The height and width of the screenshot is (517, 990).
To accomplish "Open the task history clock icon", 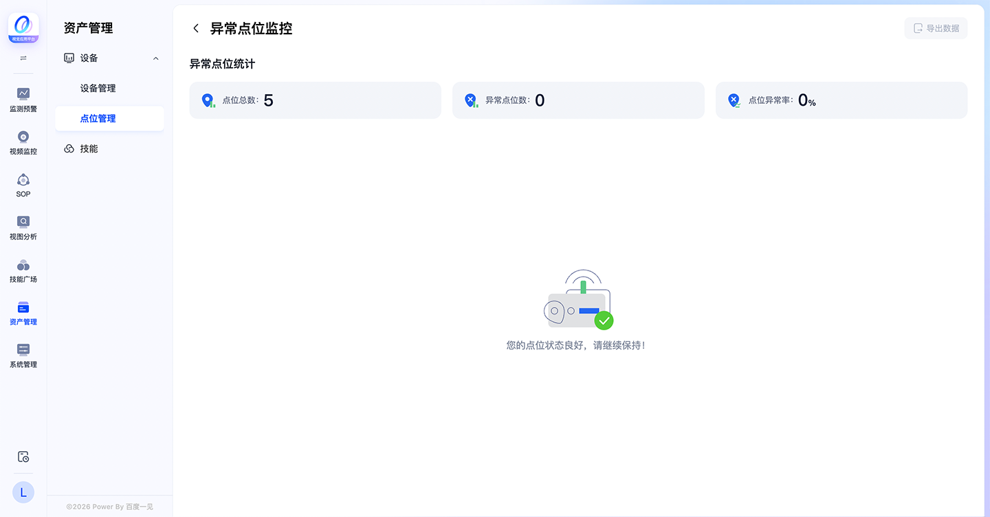I will coord(23,457).
